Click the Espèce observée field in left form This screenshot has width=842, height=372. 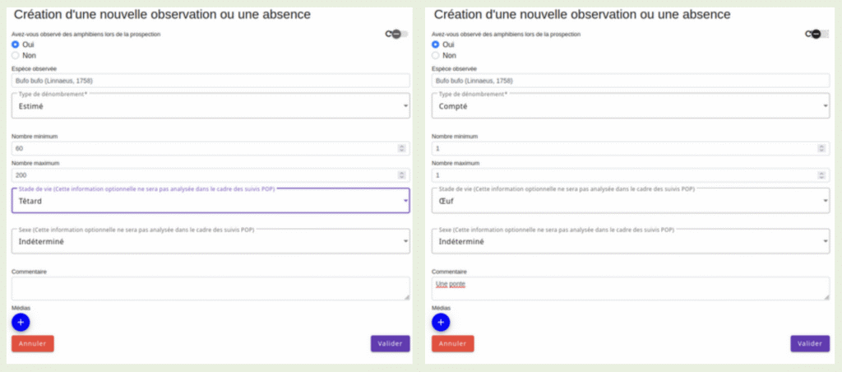(210, 81)
